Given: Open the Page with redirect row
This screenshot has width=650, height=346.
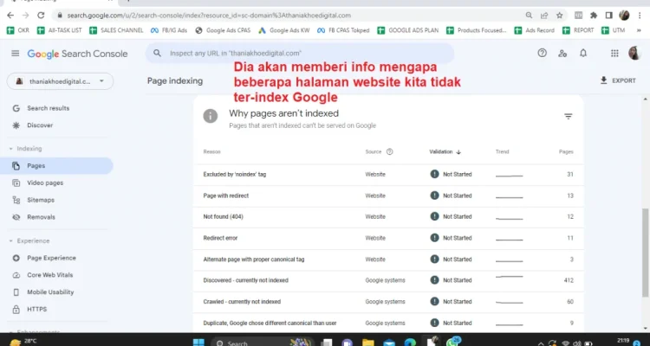Looking at the screenshot, I should pyautogui.click(x=388, y=195).
